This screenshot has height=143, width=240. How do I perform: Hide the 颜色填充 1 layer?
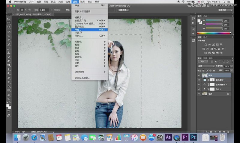[x=199, y=80]
